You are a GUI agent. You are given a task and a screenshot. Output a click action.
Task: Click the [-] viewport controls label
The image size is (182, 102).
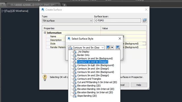tap(3, 11)
